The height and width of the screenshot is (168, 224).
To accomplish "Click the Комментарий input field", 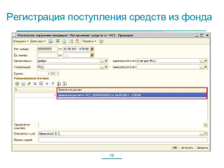I will click(x=123, y=140).
